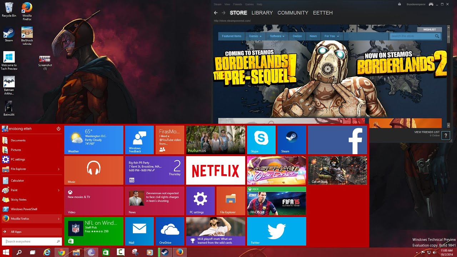Open the PC settings gear tile
Viewport: 457px width, 257px height.
200,201
